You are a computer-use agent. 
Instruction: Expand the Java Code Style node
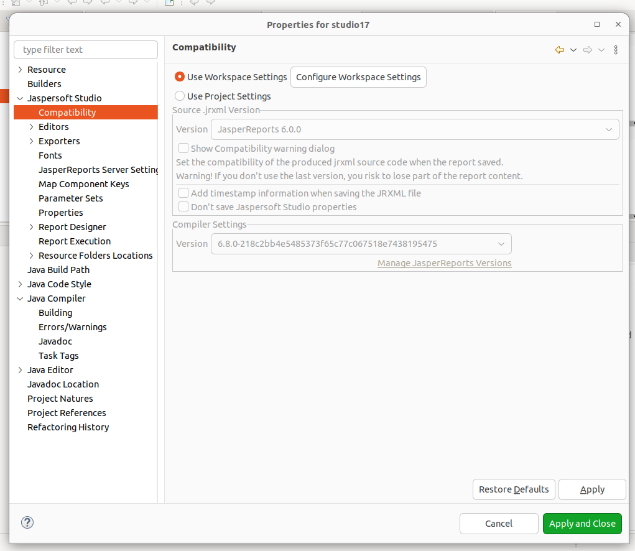(21, 284)
